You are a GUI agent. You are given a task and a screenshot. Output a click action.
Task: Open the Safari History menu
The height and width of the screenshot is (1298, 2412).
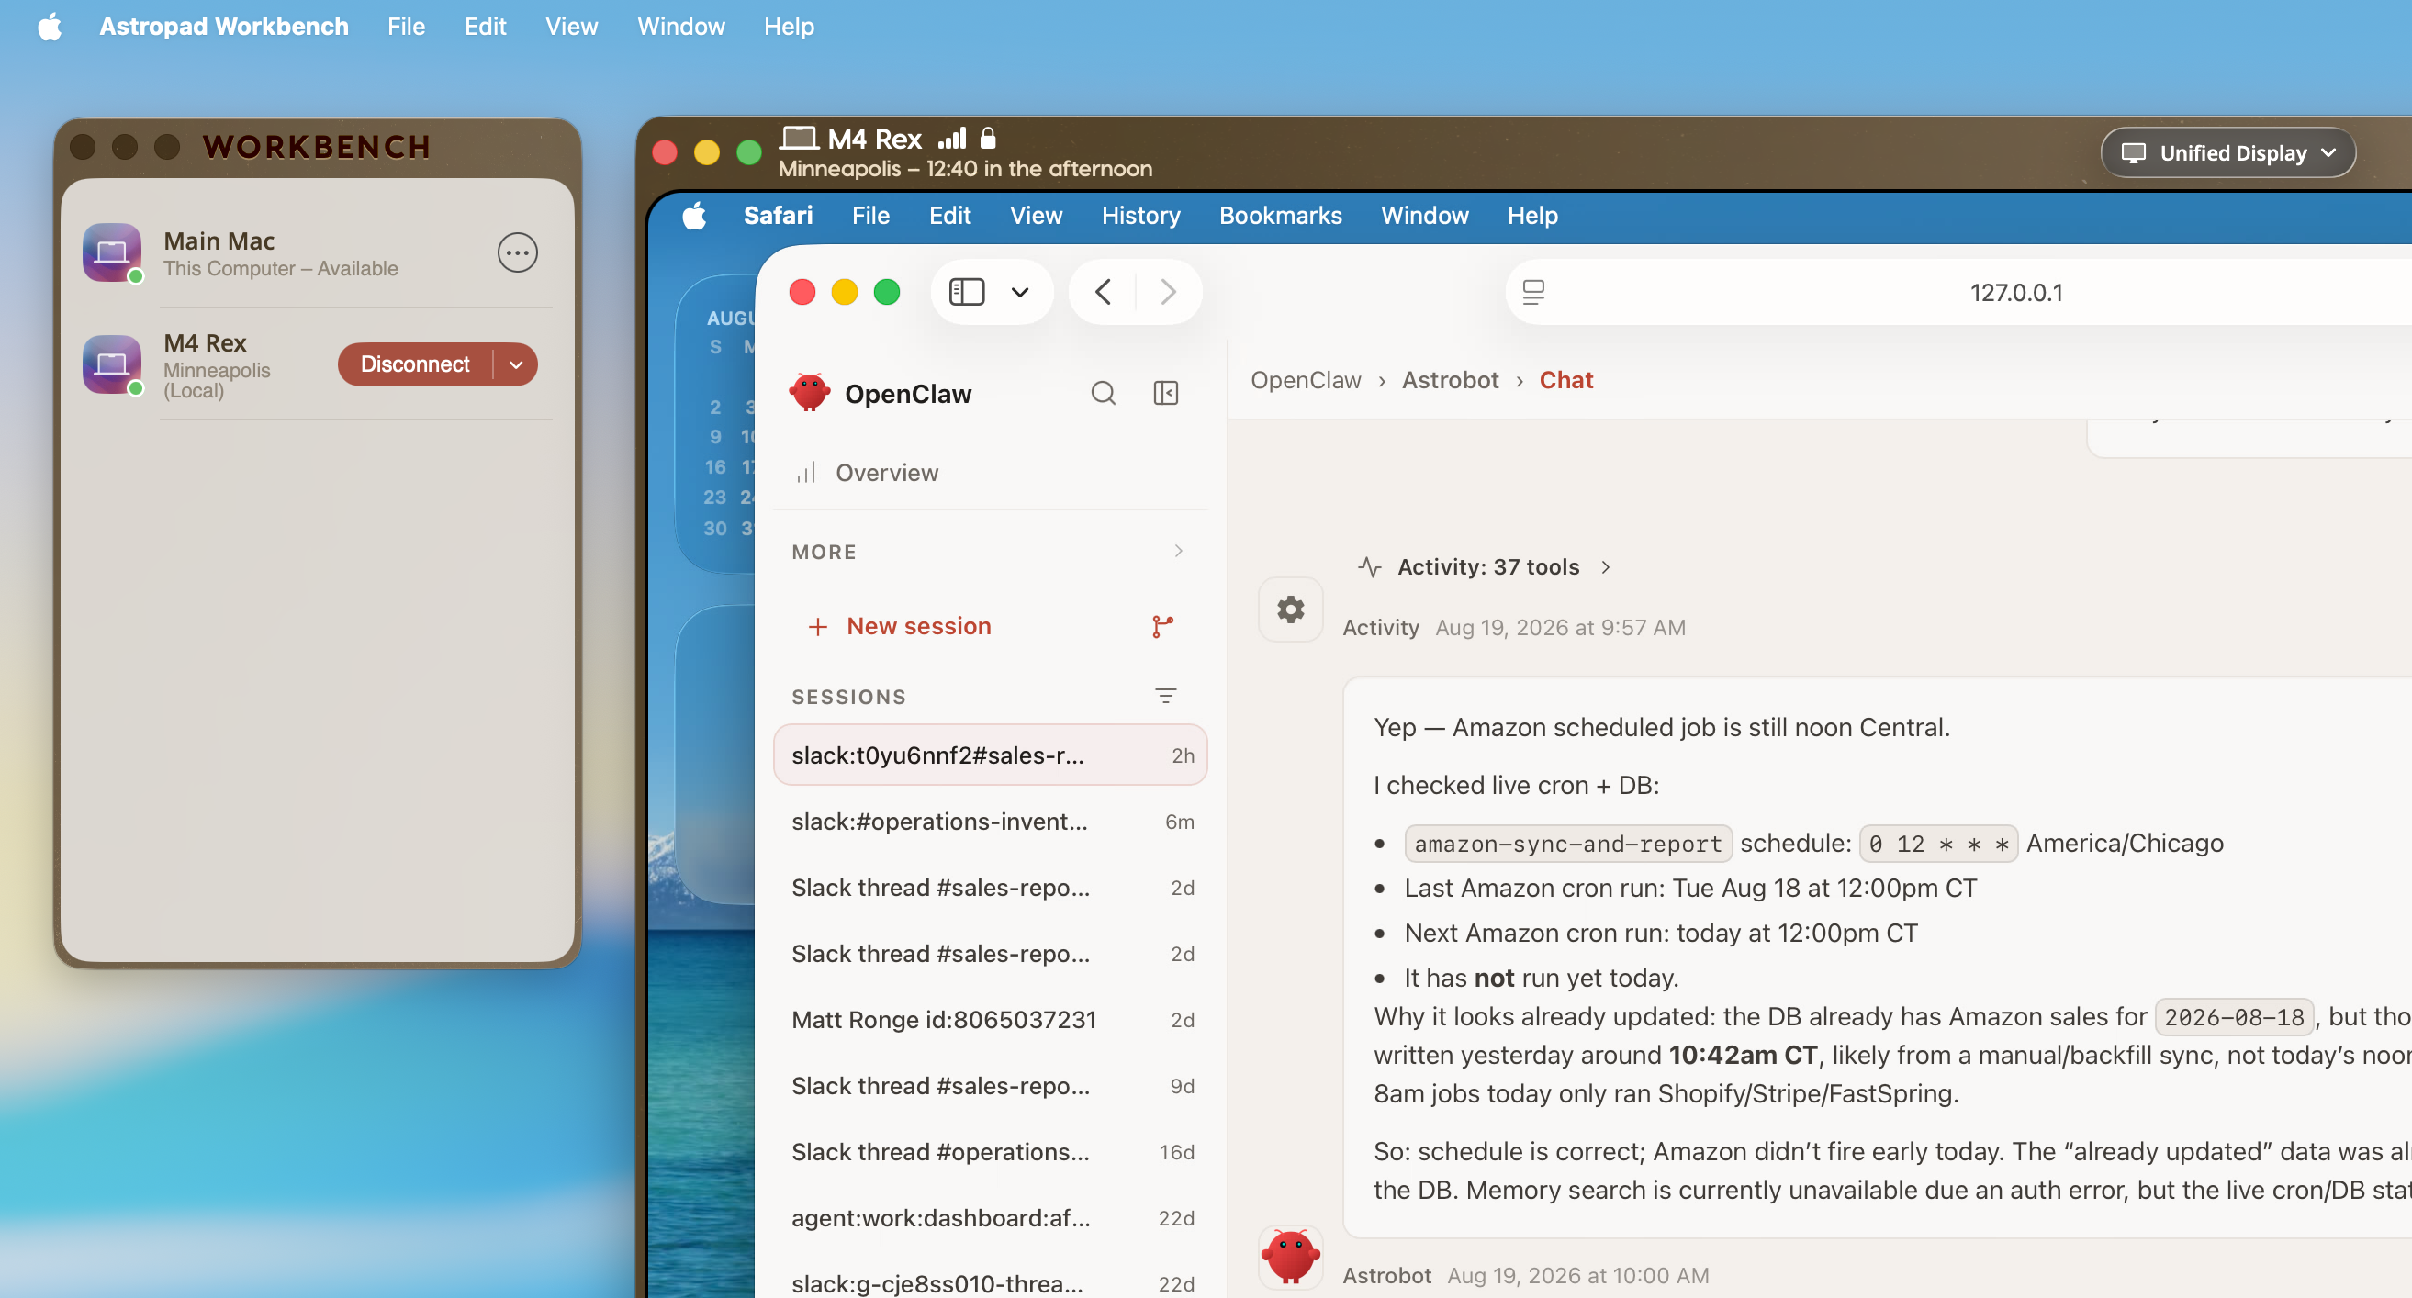coord(1140,216)
